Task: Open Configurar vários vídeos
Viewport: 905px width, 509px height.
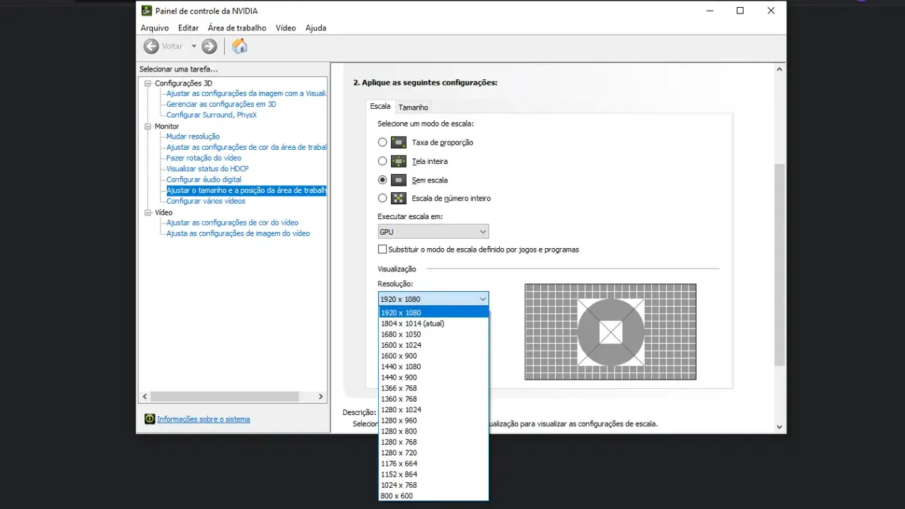Action: 206,201
